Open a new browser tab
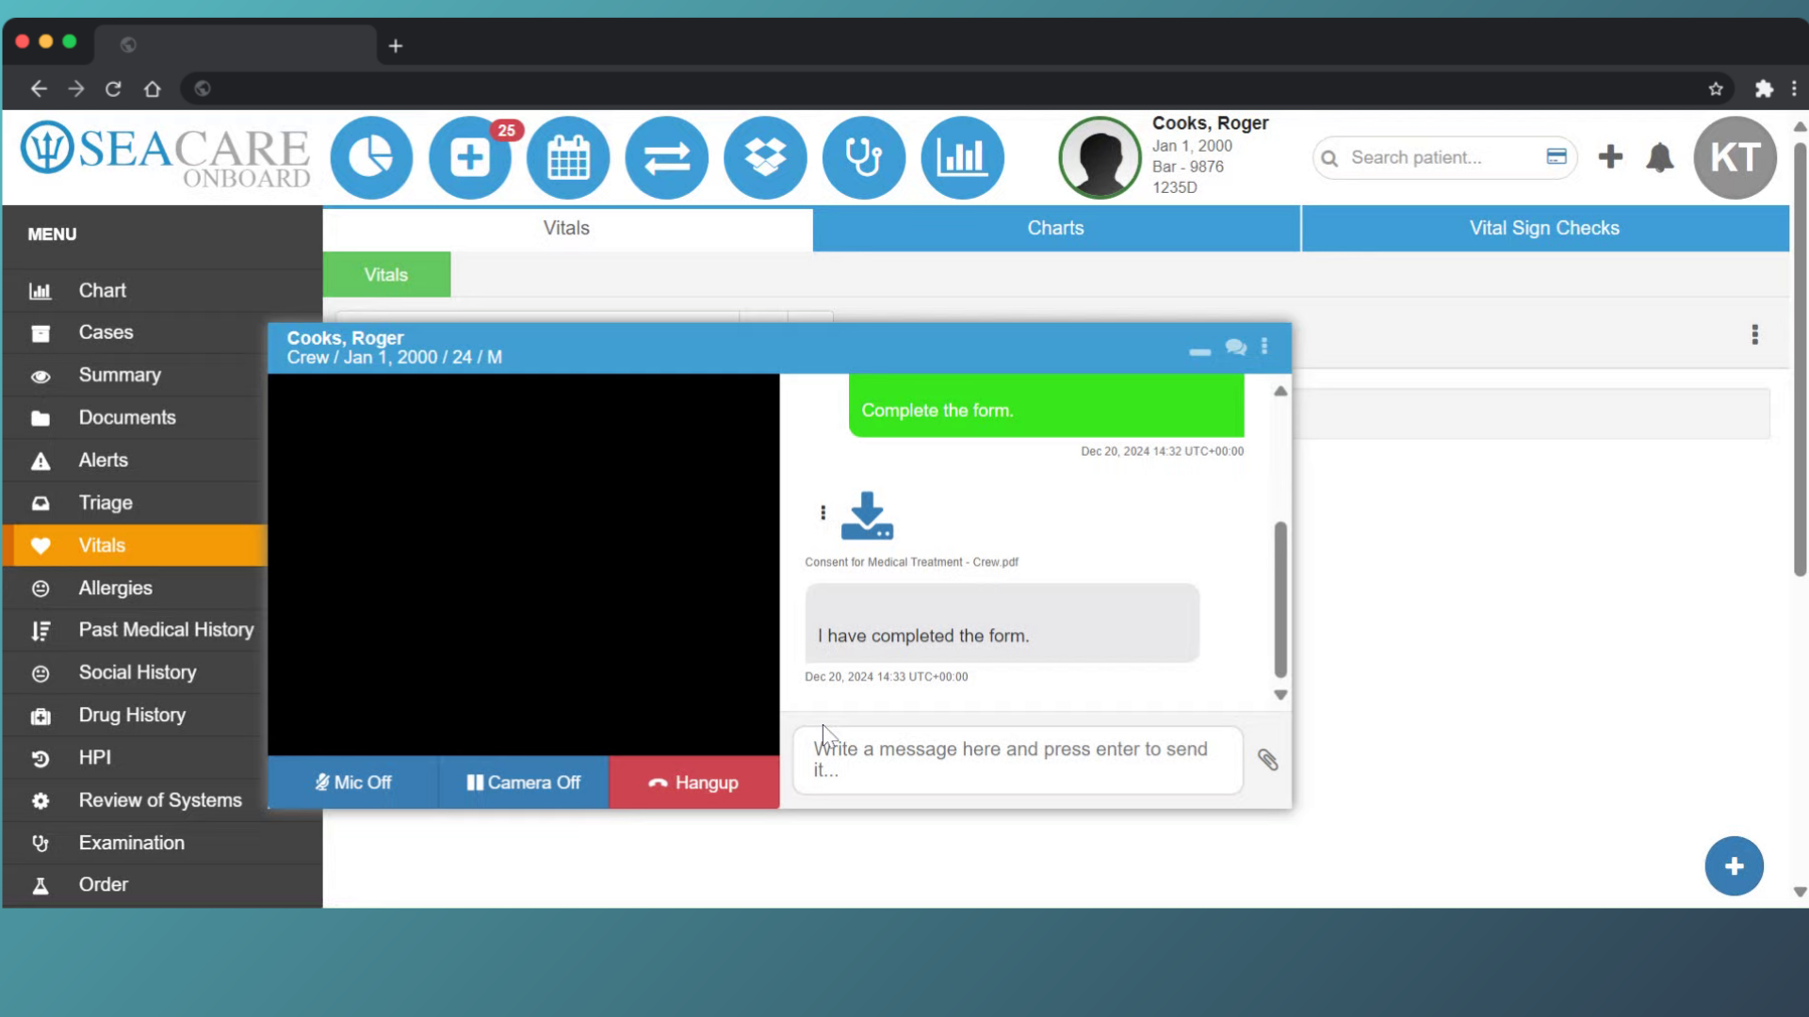 [396, 45]
